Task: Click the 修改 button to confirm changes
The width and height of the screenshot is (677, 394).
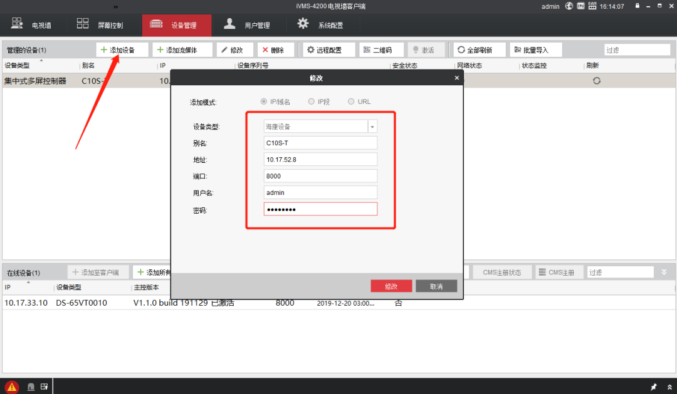Action: [391, 286]
